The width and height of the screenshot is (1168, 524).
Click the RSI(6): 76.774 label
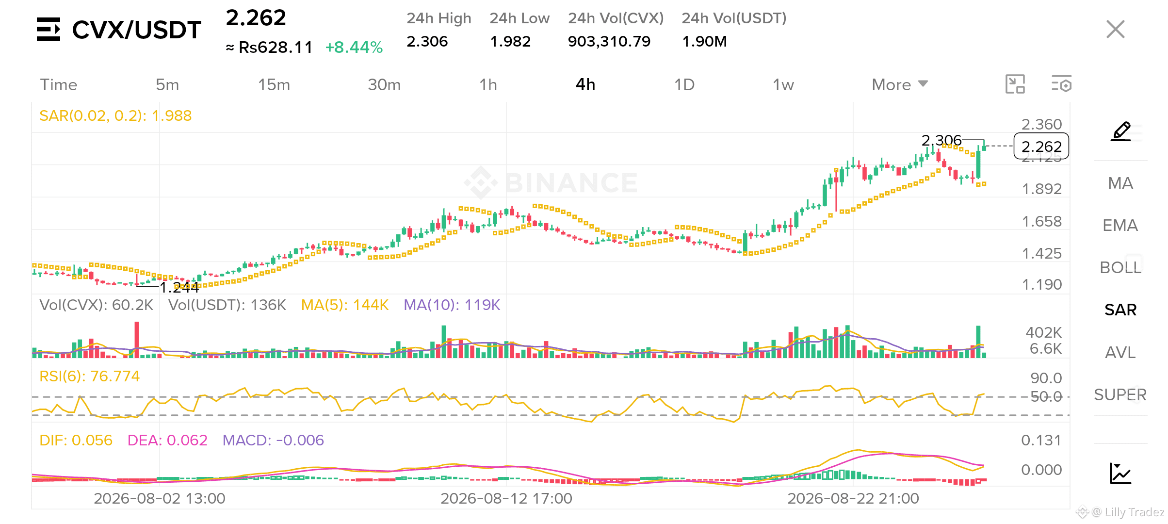click(89, 376)
